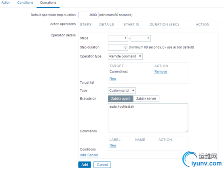Click the DURATION (SEC) column header

[x=164, y=25]
